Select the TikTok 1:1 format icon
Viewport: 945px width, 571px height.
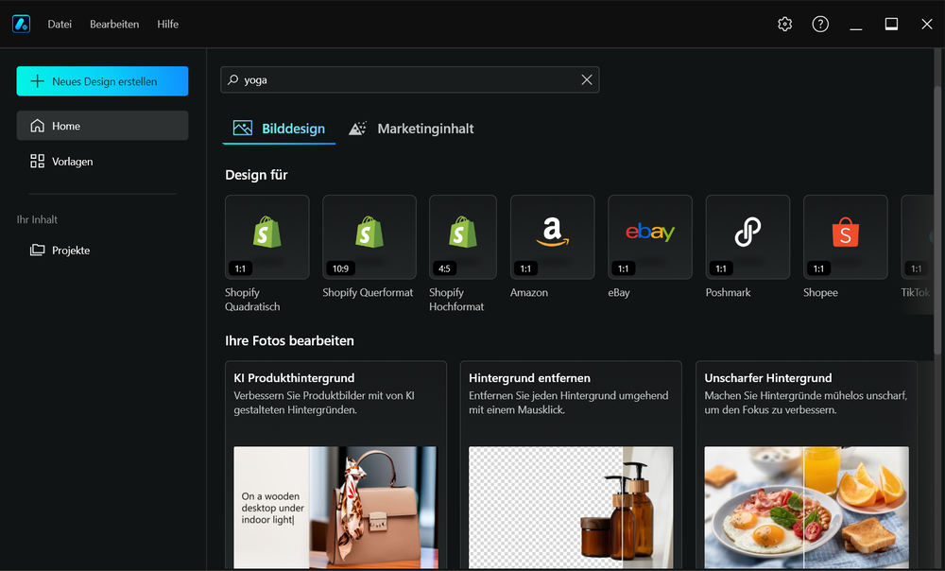(918, 236)
